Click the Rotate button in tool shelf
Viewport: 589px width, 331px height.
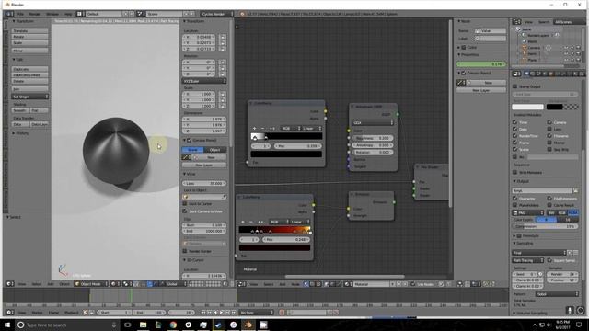[29, 37]
